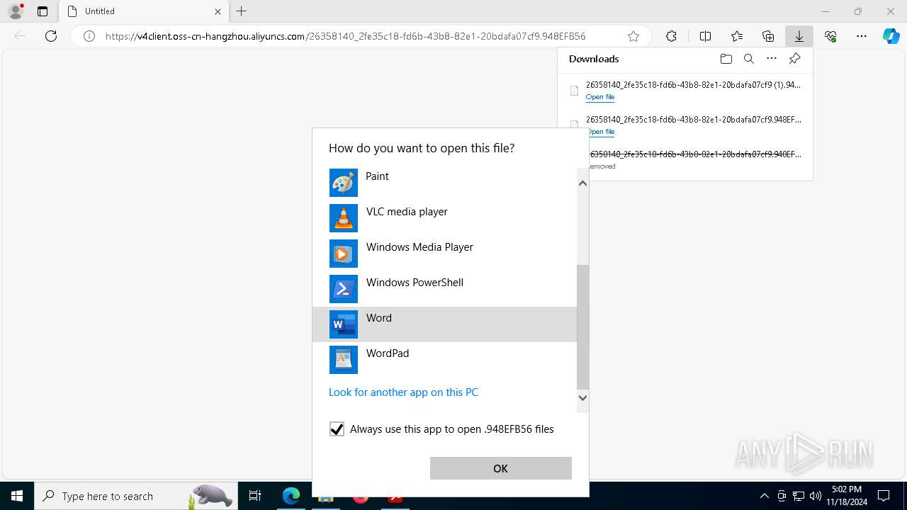Refresh the page in Edge

51,36
